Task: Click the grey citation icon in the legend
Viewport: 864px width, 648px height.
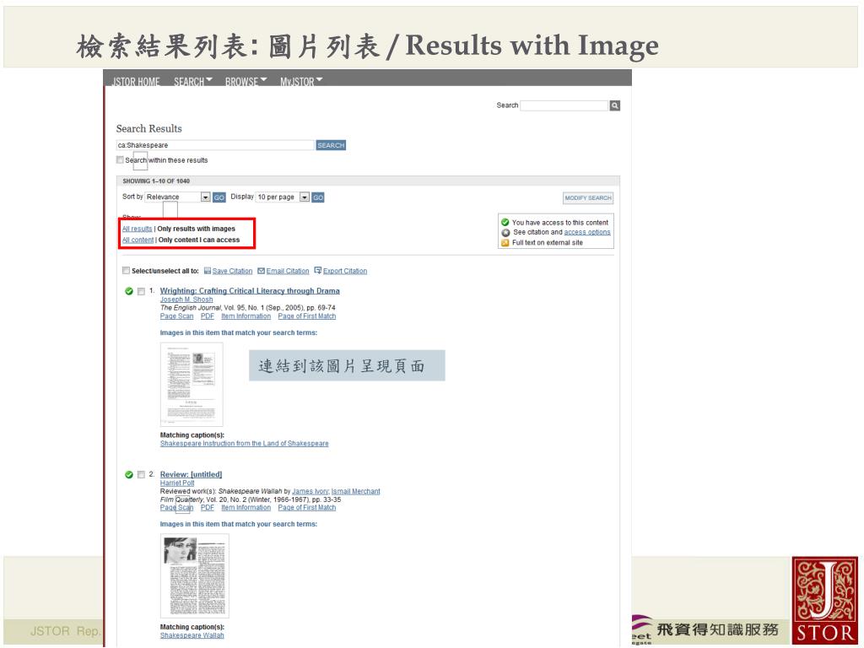Action: [x=505, y=233]
